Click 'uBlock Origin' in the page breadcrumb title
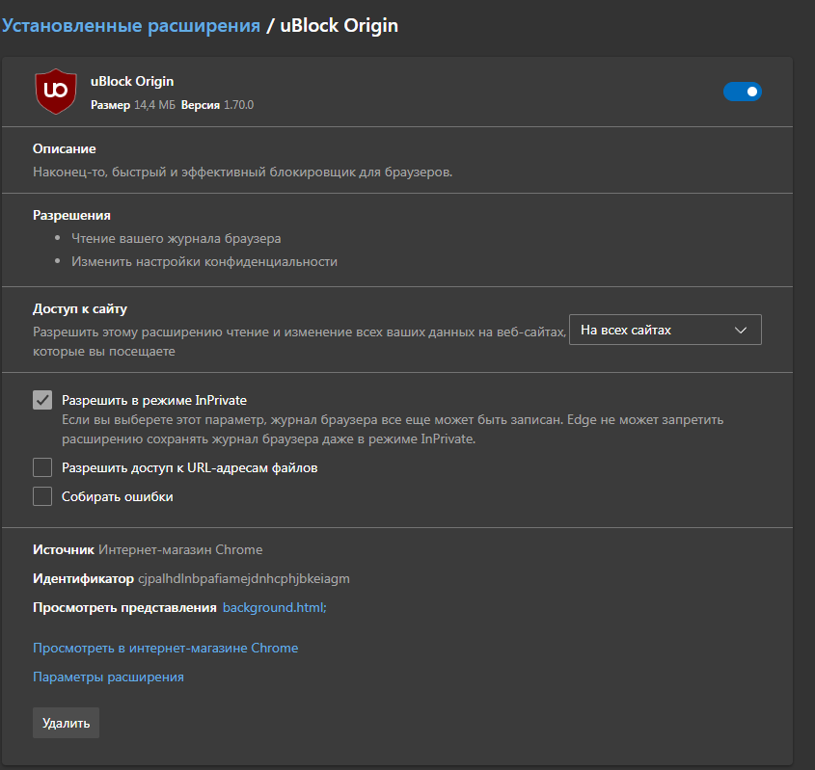 [x=339, y=25]
